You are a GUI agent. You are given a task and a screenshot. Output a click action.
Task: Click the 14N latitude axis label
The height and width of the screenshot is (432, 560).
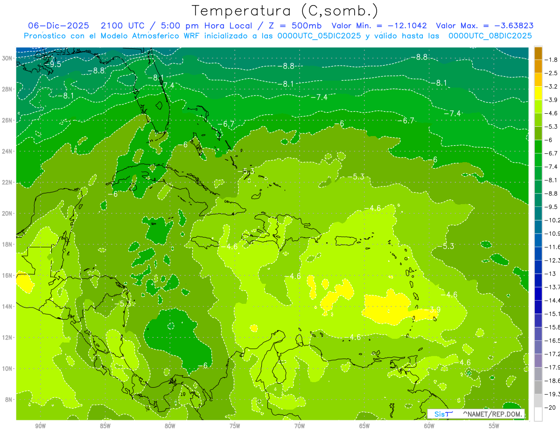[x=7, y=306]
